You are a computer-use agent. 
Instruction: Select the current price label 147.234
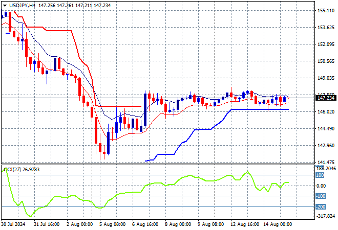coord(326,98)
